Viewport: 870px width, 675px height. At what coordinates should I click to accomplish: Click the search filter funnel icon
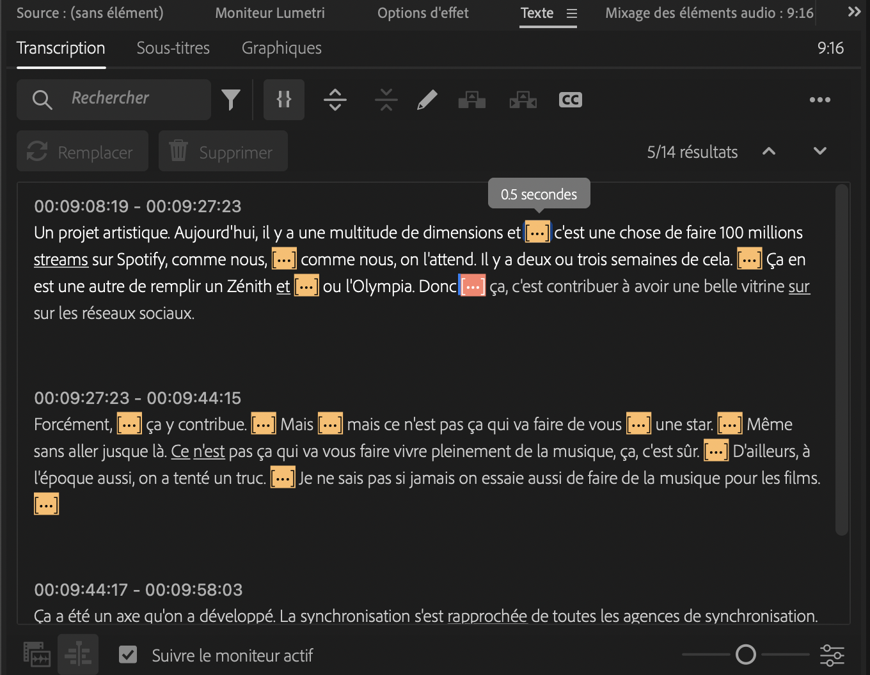click(230, 100)
